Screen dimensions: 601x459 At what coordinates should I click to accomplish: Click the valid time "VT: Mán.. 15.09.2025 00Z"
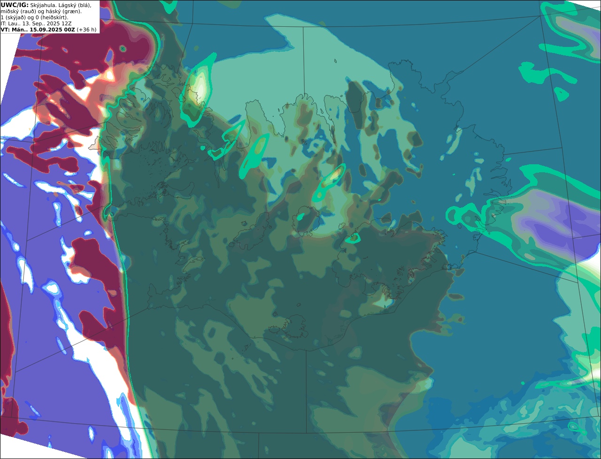pos(38,30)
